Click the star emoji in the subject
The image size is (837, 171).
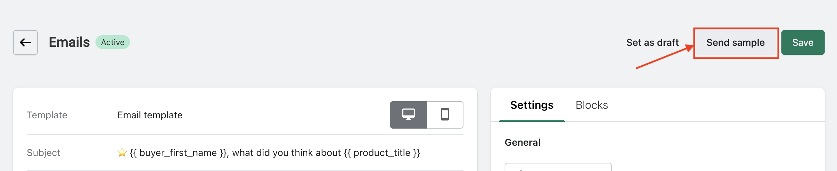point(122,153)
